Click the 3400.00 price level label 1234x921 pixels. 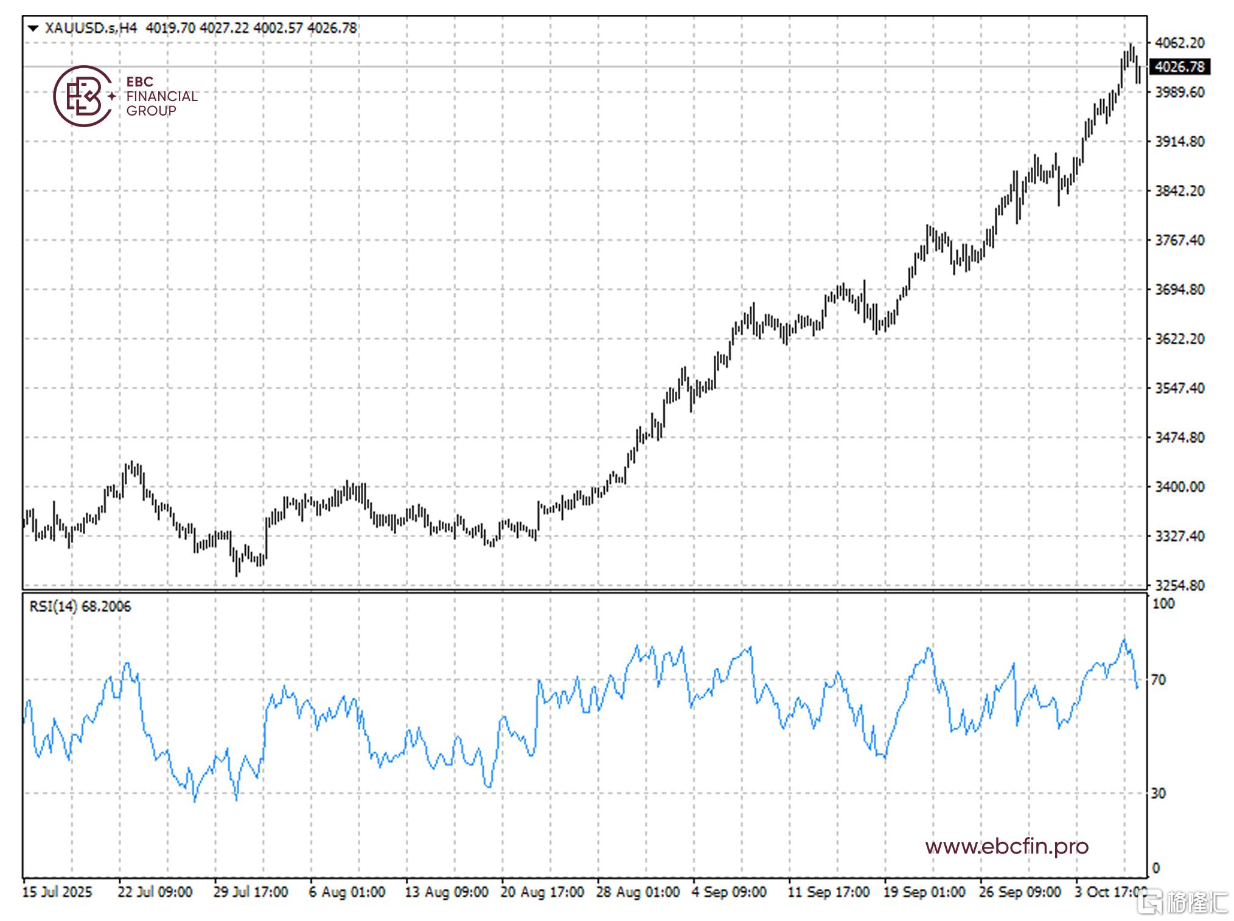point(1179,487)
